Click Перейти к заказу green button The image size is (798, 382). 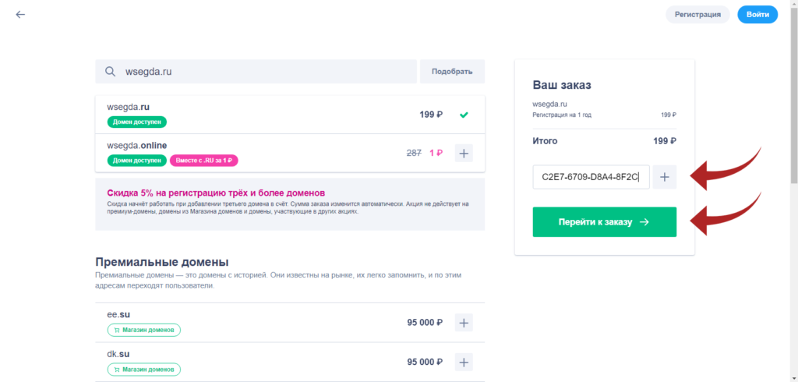(x=605, y=222)
